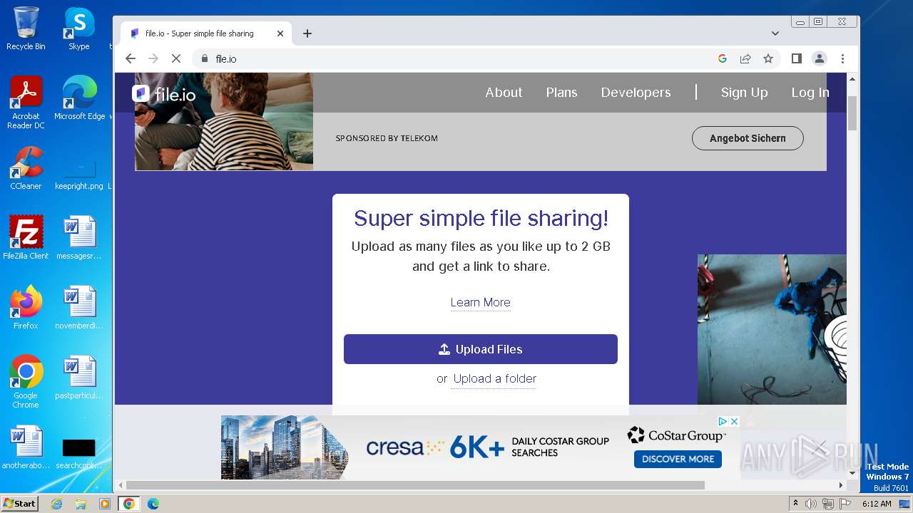Go back with the browser back arrow
This screenshot has width=913, height=513.
(x=130, y=58)
